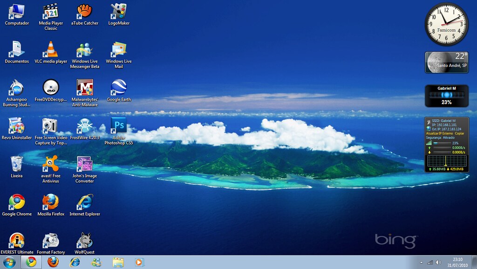Open Windows Explorer folder on the taskbar
This screenshot has width=477, height=269.
(118, 262)
